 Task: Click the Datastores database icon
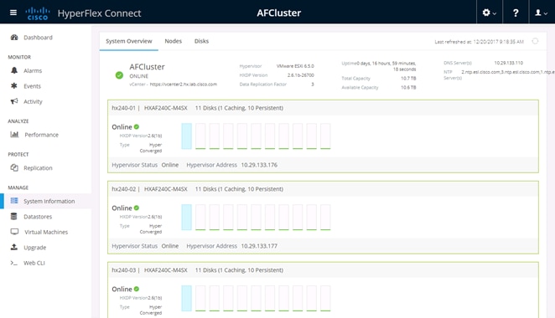tap(14, 216)
